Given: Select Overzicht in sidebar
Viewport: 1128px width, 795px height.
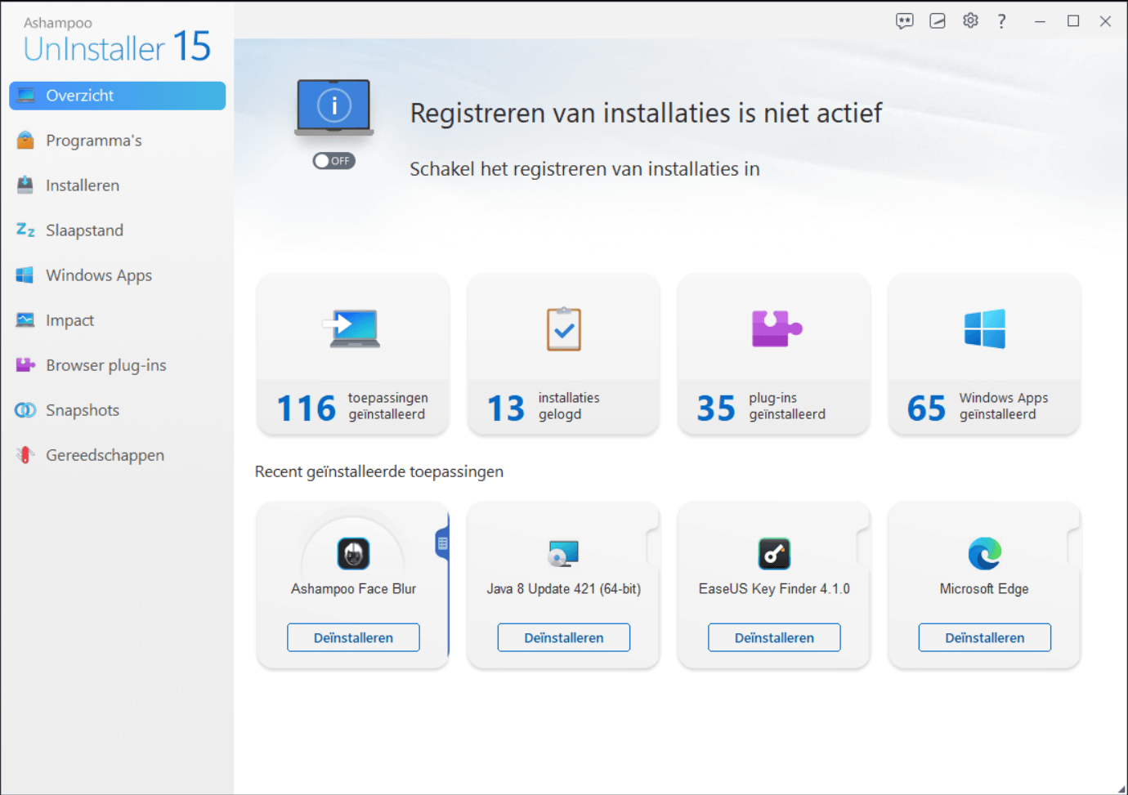Looking at the screenshot, I should click(x=117, y=96).
